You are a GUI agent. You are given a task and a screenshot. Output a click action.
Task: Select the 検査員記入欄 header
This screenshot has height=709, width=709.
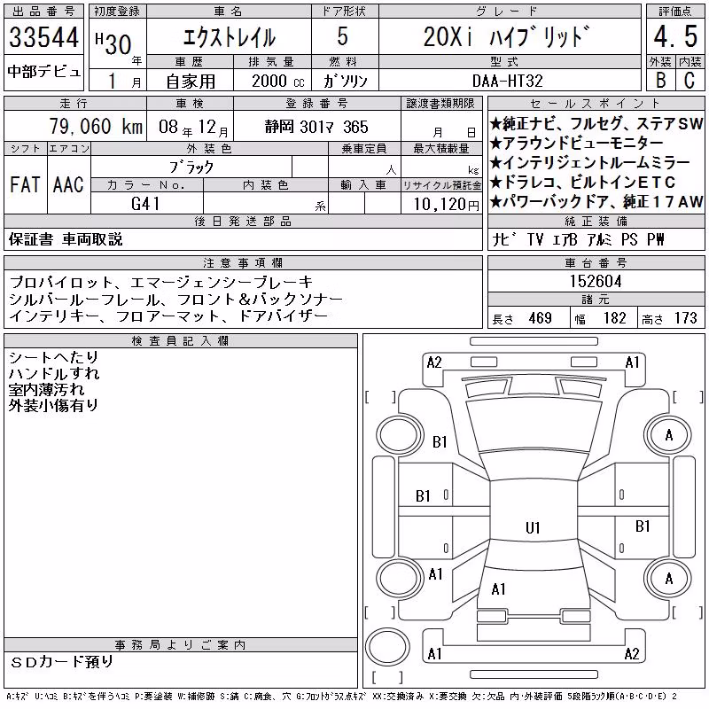click(x=181, y=341)
